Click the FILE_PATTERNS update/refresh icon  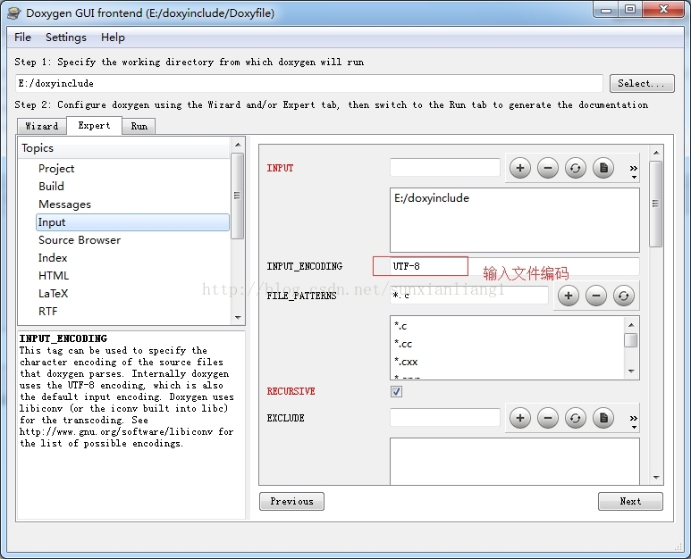[624, 296]
